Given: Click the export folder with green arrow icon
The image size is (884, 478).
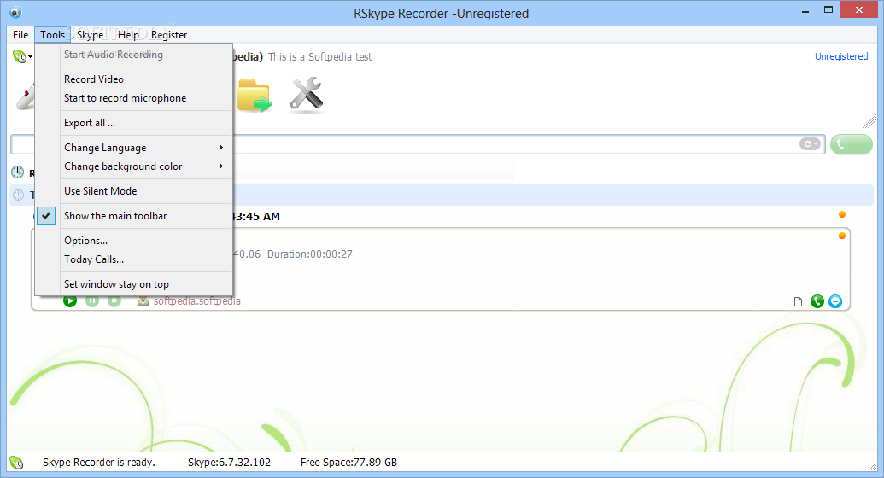Looking at the screenshot, I should (255, 96).
